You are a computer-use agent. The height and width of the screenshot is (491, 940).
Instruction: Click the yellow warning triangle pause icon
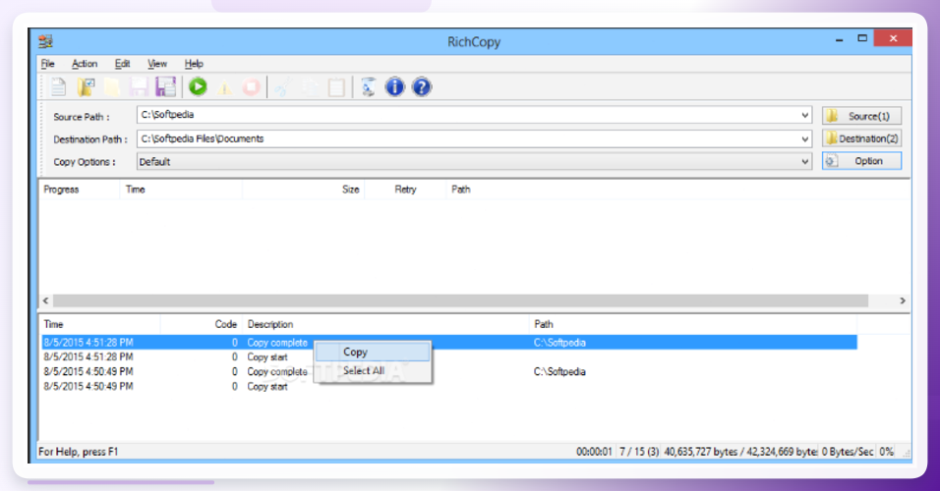pos(225,88)
